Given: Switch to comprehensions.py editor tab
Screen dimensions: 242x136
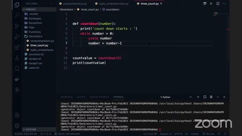Looking at the screenshot, I should coord(73,3).
